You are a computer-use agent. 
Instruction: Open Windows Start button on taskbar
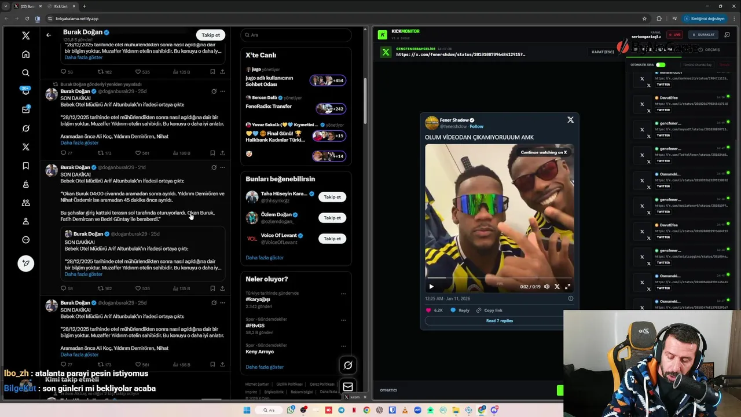click(247, 410)
